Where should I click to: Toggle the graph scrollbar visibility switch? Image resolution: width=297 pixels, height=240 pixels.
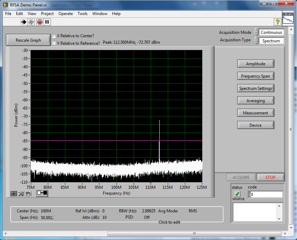tap(42, 193)
